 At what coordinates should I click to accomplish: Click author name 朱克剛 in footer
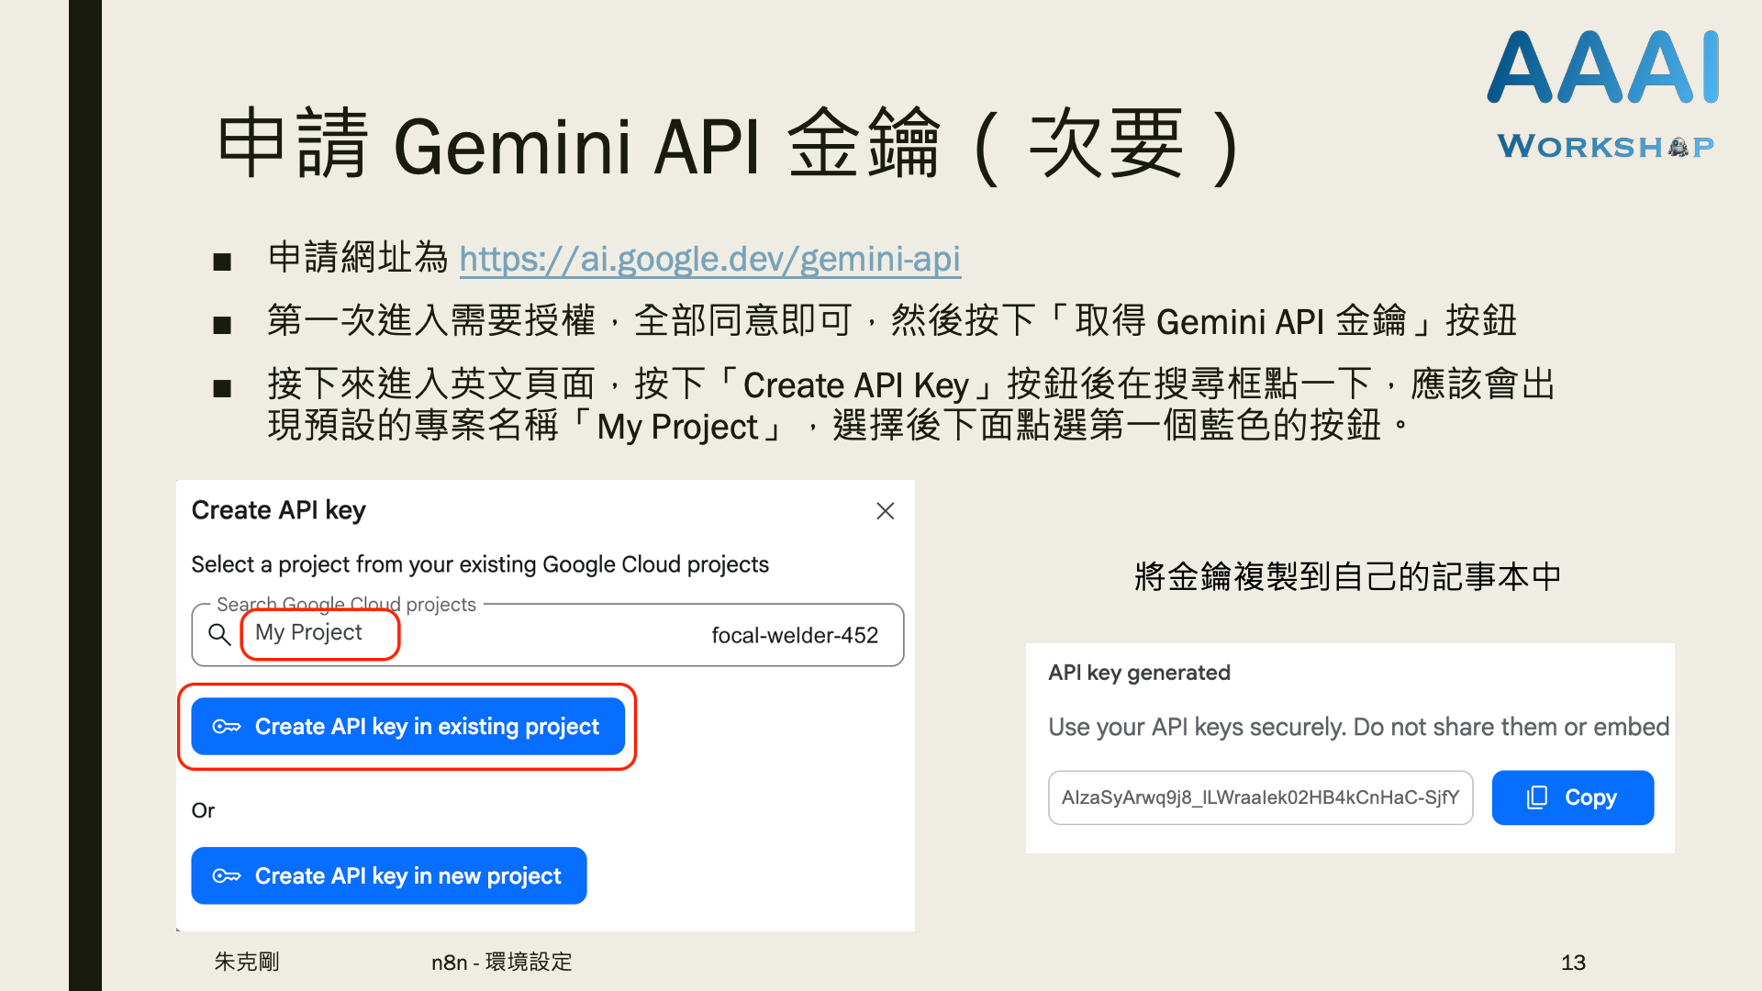point(247,962)
